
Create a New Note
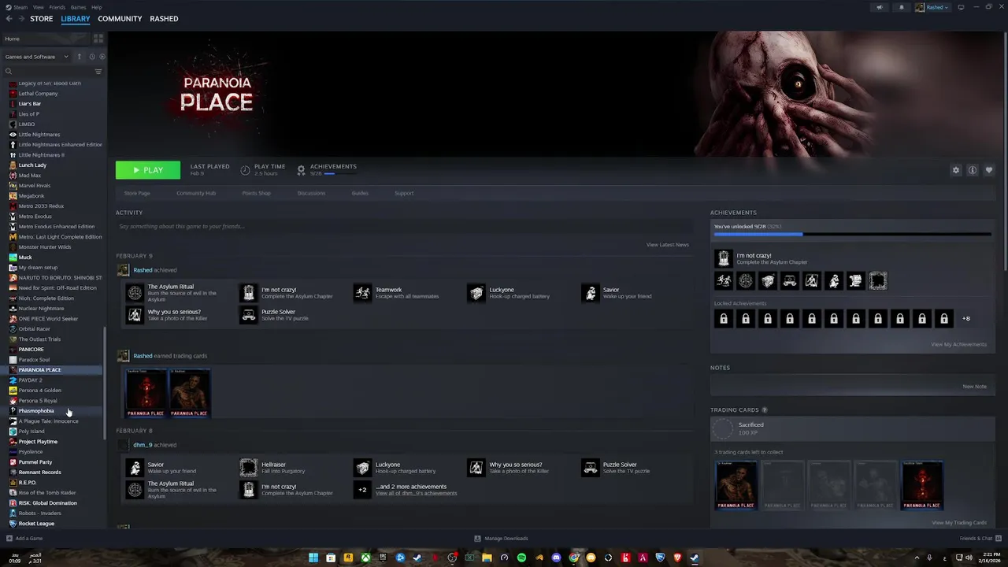(975, 387)
